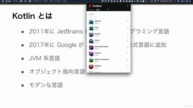Open the タブ menu
The width and height of the screenshot is (193, 108).
click(51, 1)
